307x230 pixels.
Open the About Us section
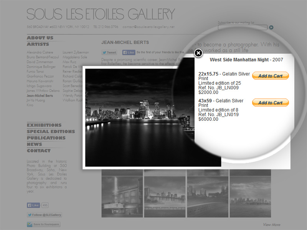tap(40, 38)
